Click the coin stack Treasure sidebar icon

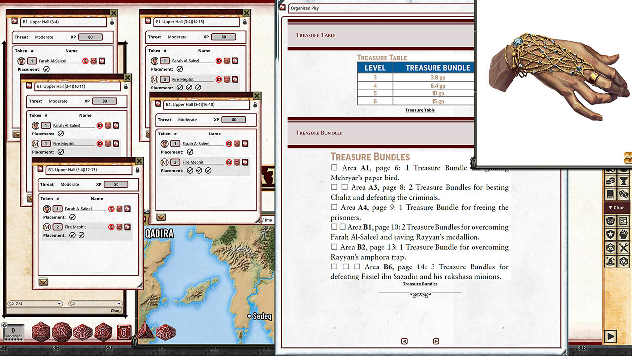pyautogui.click(x=611, y=180)
